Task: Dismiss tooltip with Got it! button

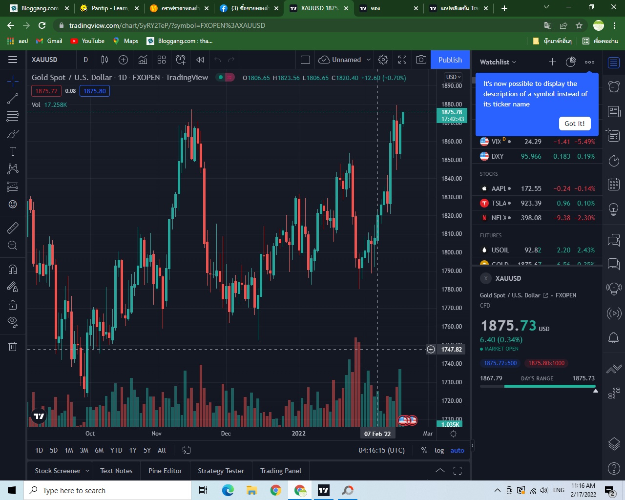Action: pos(575,124)
